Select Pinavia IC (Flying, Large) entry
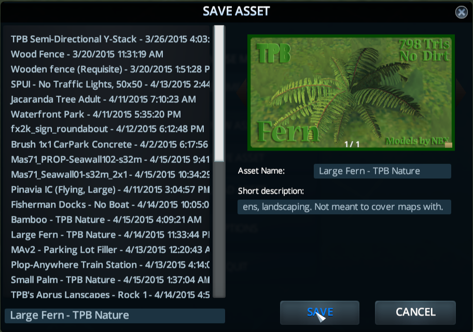473x332 pixels. click(110, 189)
